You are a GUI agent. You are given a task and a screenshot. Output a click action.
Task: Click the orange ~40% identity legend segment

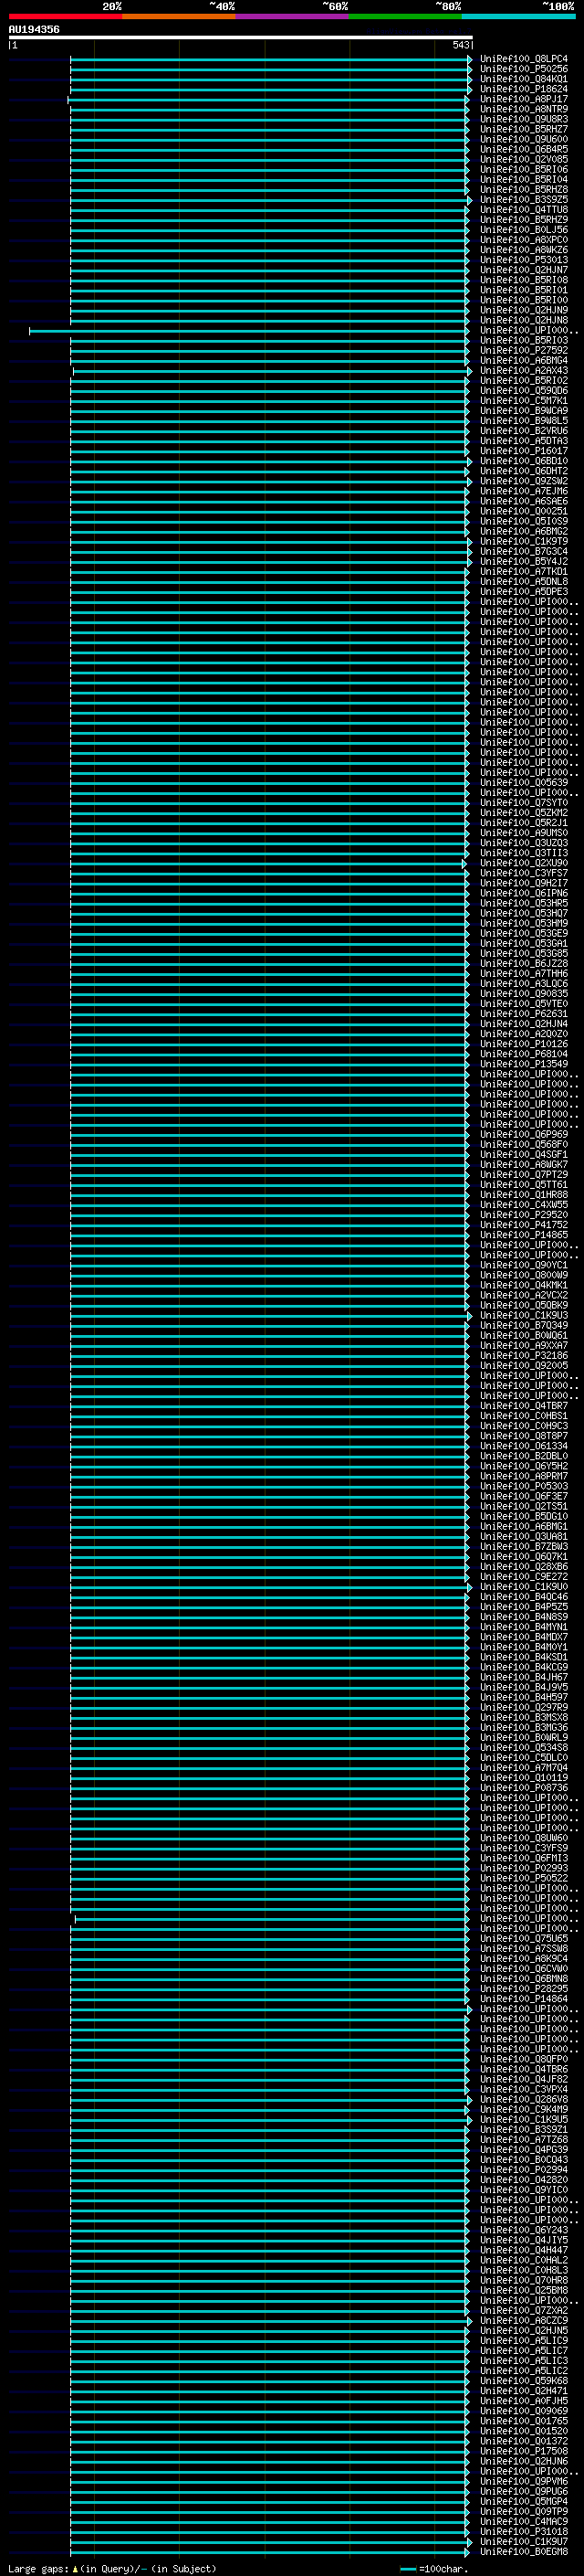pyautogui.click(x=179, y=16)
